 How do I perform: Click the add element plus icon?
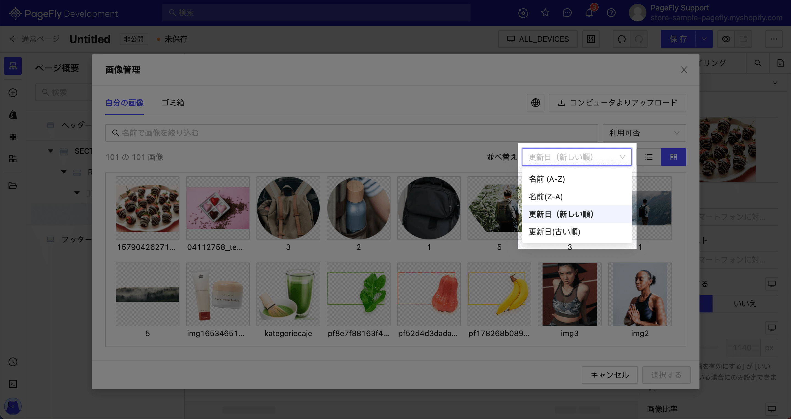13,93
